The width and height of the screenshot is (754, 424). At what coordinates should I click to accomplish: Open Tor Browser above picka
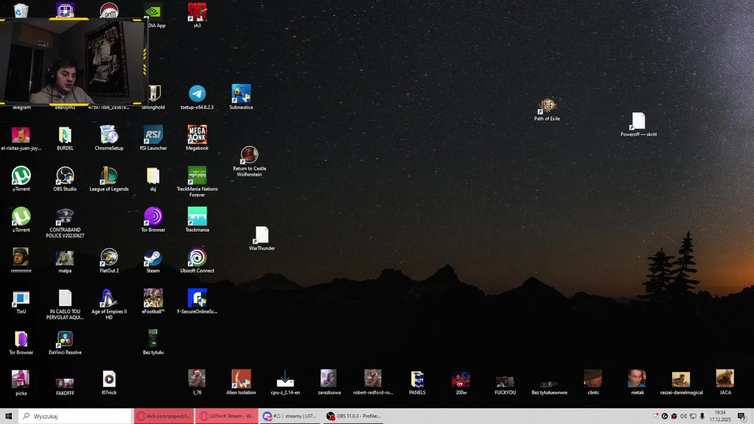point(21,343)
